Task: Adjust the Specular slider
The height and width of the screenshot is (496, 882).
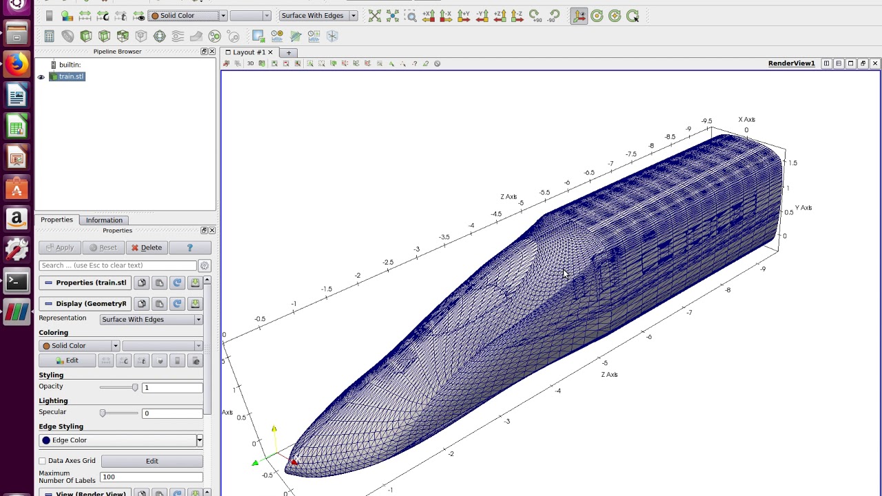Action: [x=119, y=413]
